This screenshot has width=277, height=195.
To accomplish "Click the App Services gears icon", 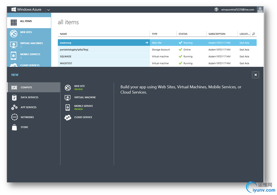I will tap(14, 107).
